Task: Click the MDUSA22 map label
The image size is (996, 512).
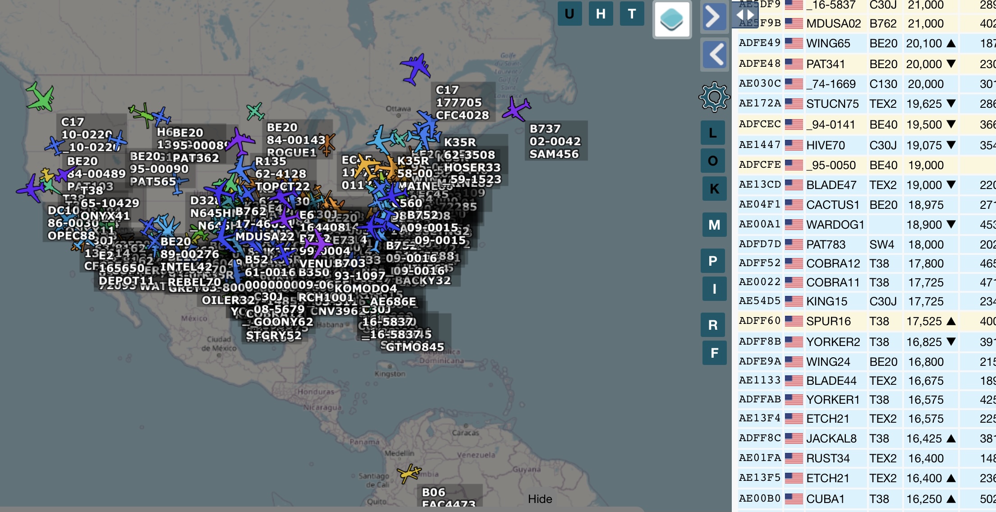Action: [x=264, y=236]
